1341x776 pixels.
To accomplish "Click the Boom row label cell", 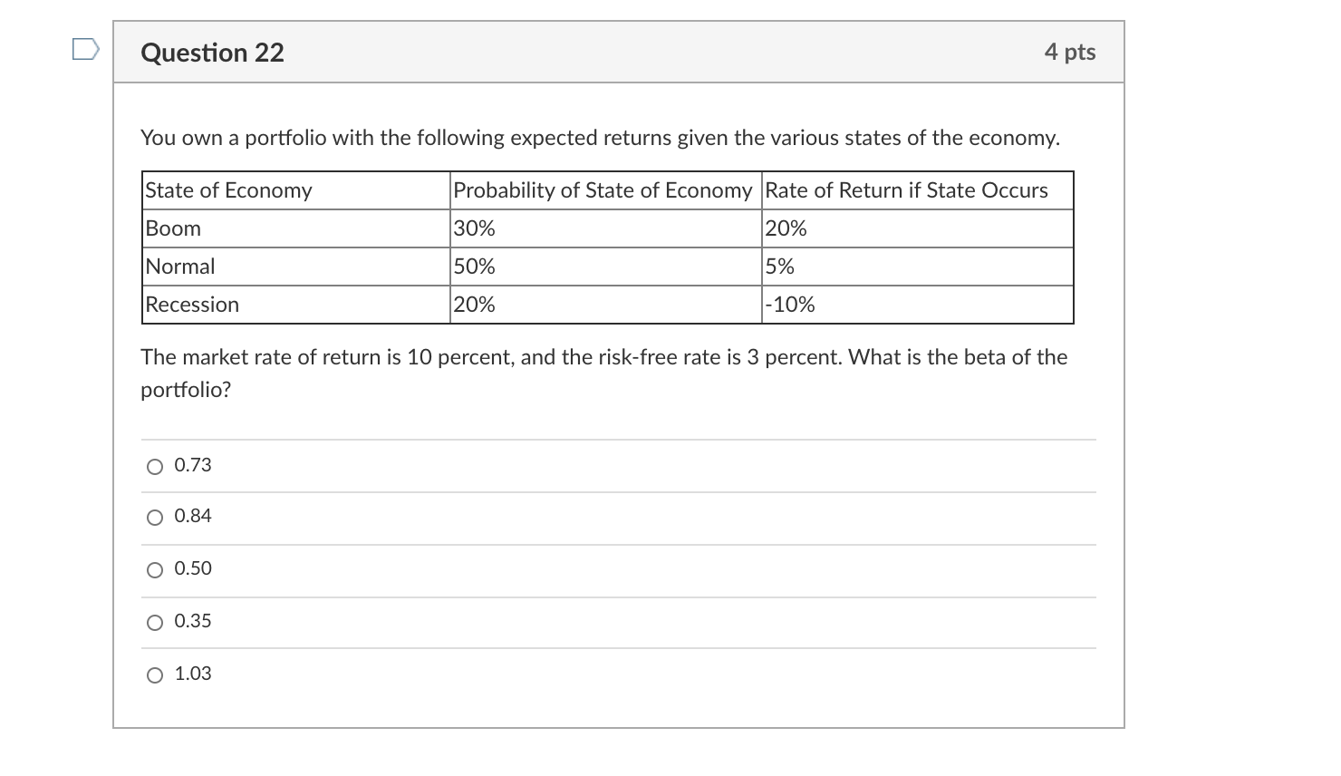I will pyautogui.click(x=174, y=228).
